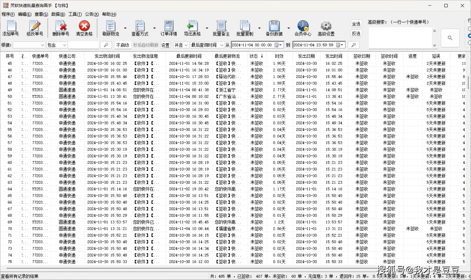Open the 包含 condition dropdown
Image resolution: width=471 pixels, height=280 pixels.
64,45
